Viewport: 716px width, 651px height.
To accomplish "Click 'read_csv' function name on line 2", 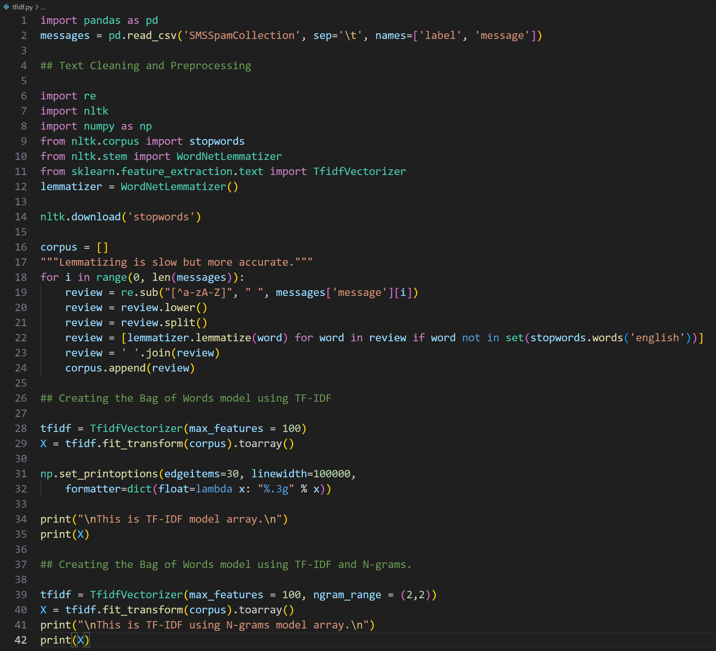I will point(152,36).
